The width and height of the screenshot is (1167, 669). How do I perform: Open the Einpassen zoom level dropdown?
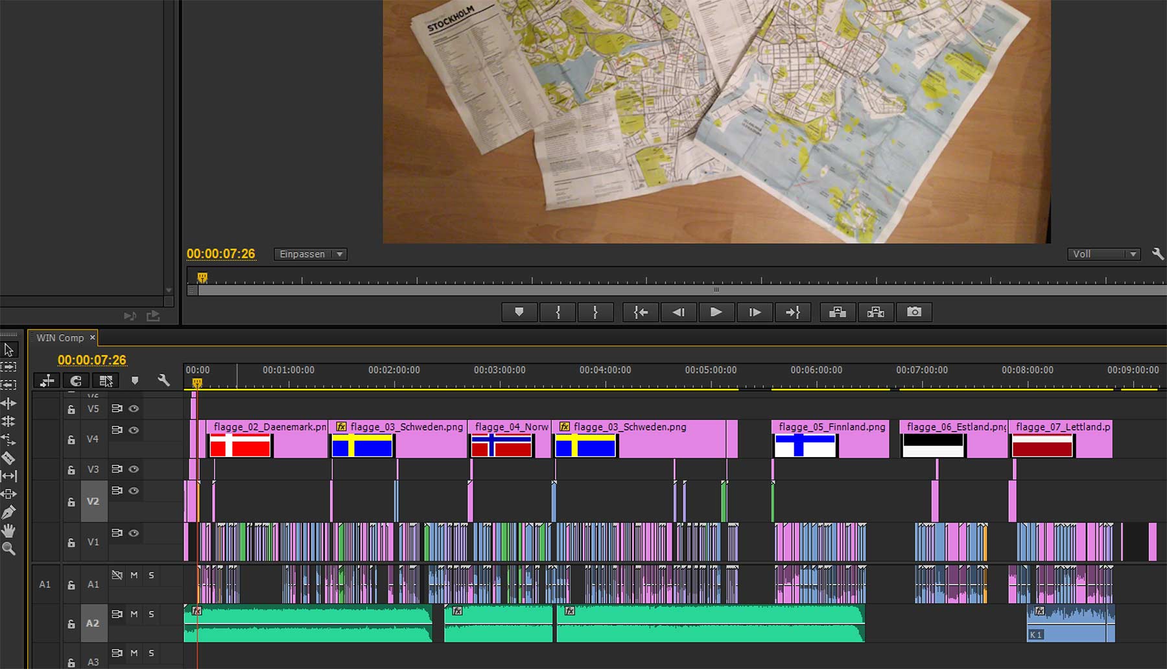pos(310,254)
